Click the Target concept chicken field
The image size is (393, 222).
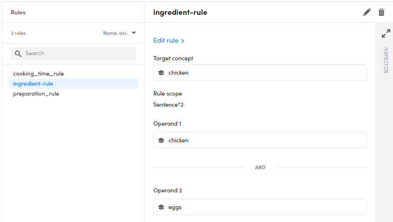260,73
